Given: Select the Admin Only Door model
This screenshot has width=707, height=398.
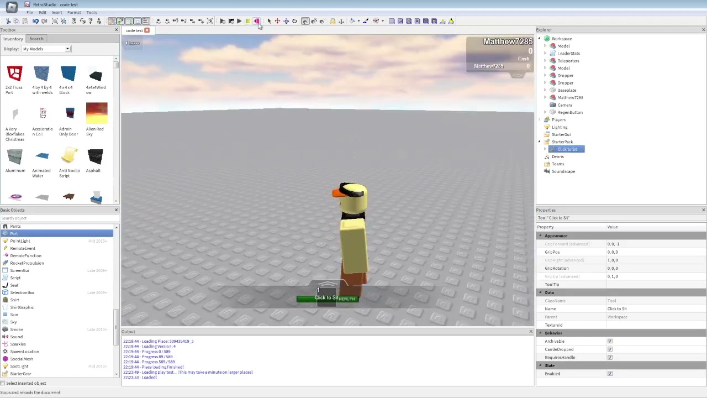Looking at the screenshot, I should click(x=69, y=122).
